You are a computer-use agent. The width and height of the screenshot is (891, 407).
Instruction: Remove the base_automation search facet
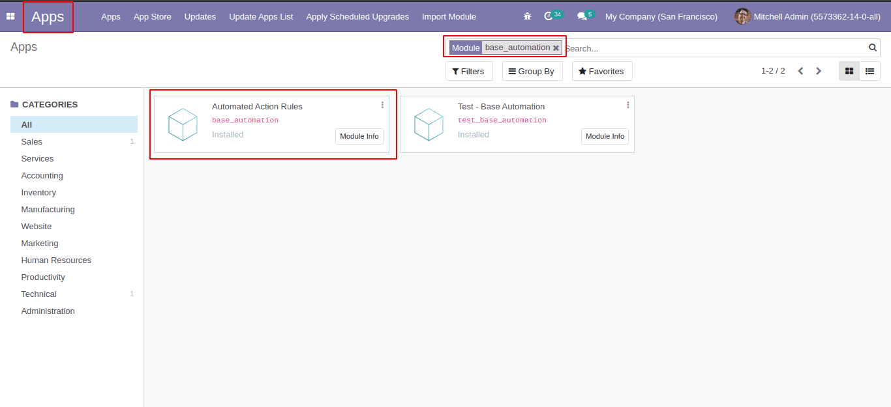tap(556, 48)
